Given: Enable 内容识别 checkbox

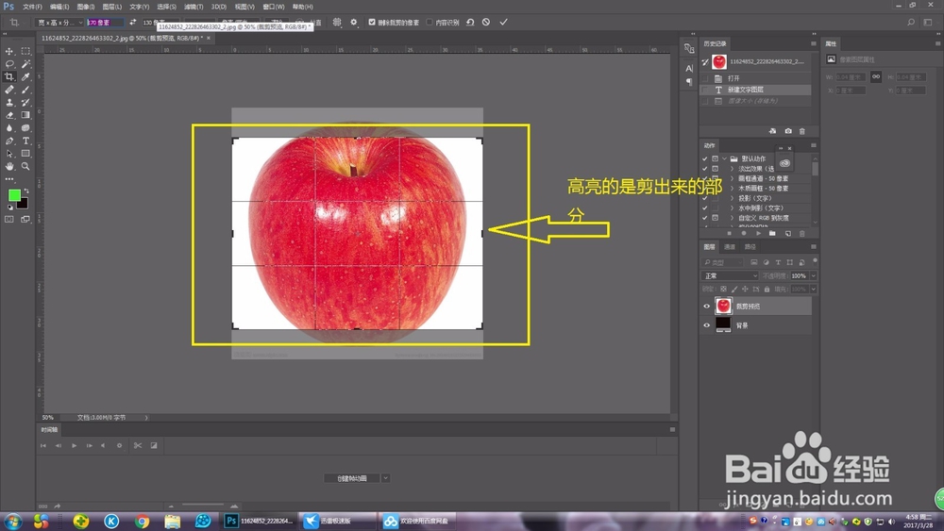Looking at the screenshot, I should 430,23.
